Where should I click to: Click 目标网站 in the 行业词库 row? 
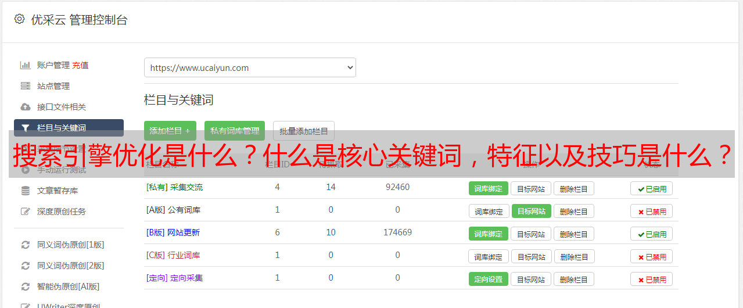[532, 256]
